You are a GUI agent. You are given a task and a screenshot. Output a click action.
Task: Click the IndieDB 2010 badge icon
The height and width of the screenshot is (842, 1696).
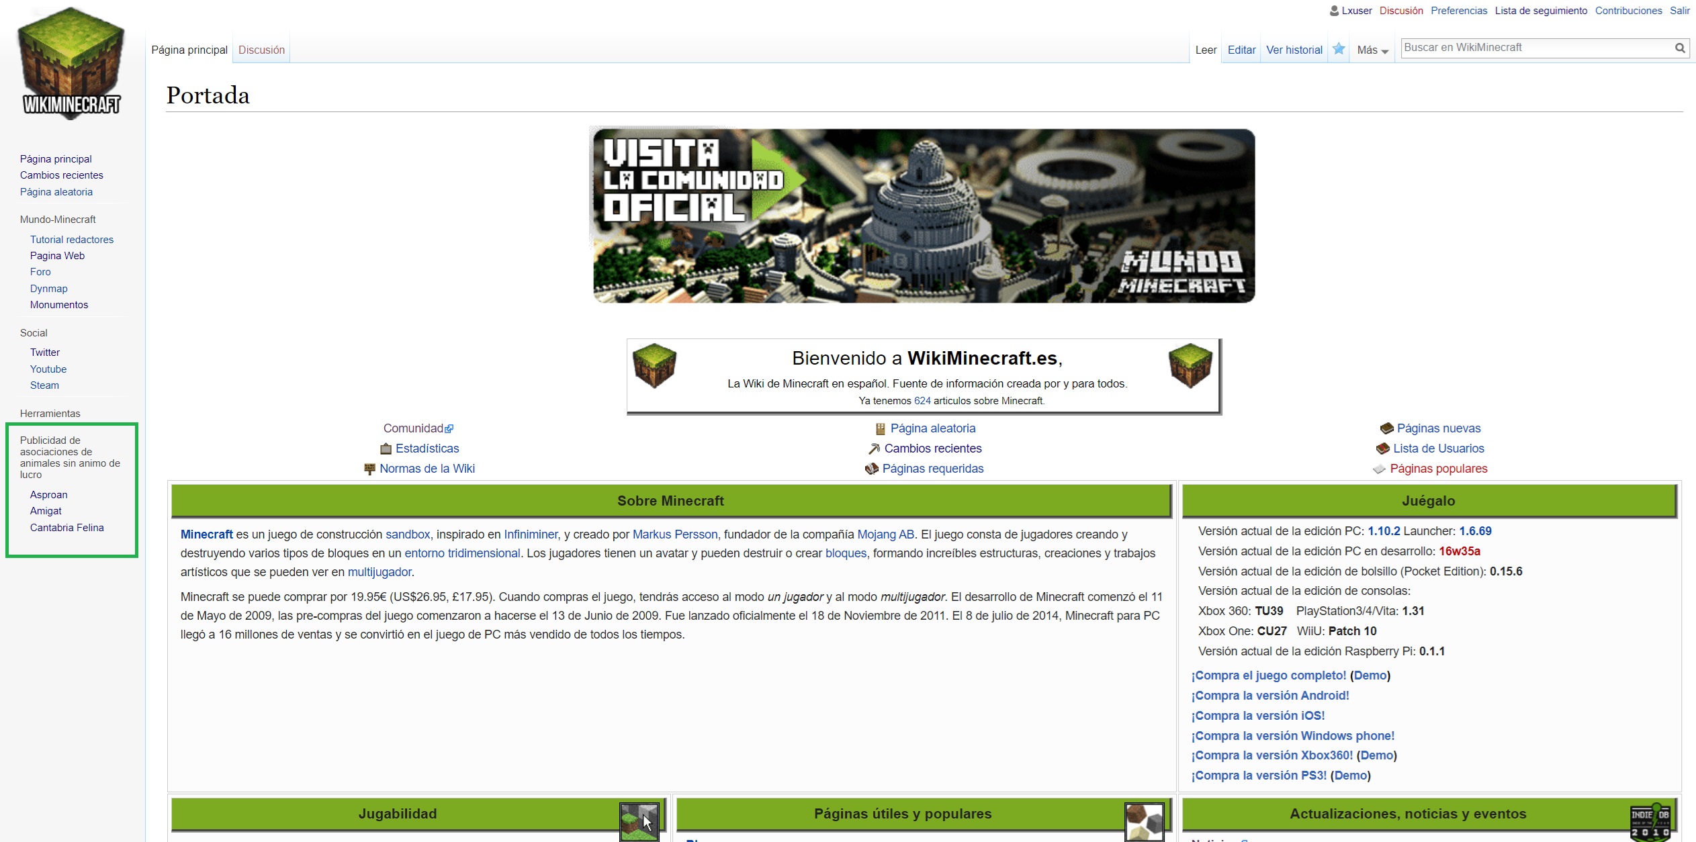(x=1650, y=821)
